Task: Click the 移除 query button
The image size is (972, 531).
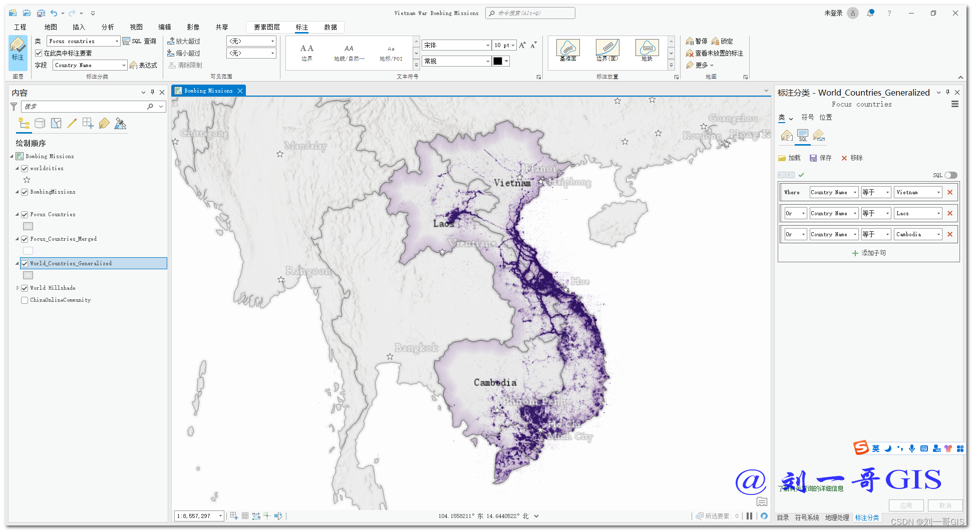Action: point(851,158)
